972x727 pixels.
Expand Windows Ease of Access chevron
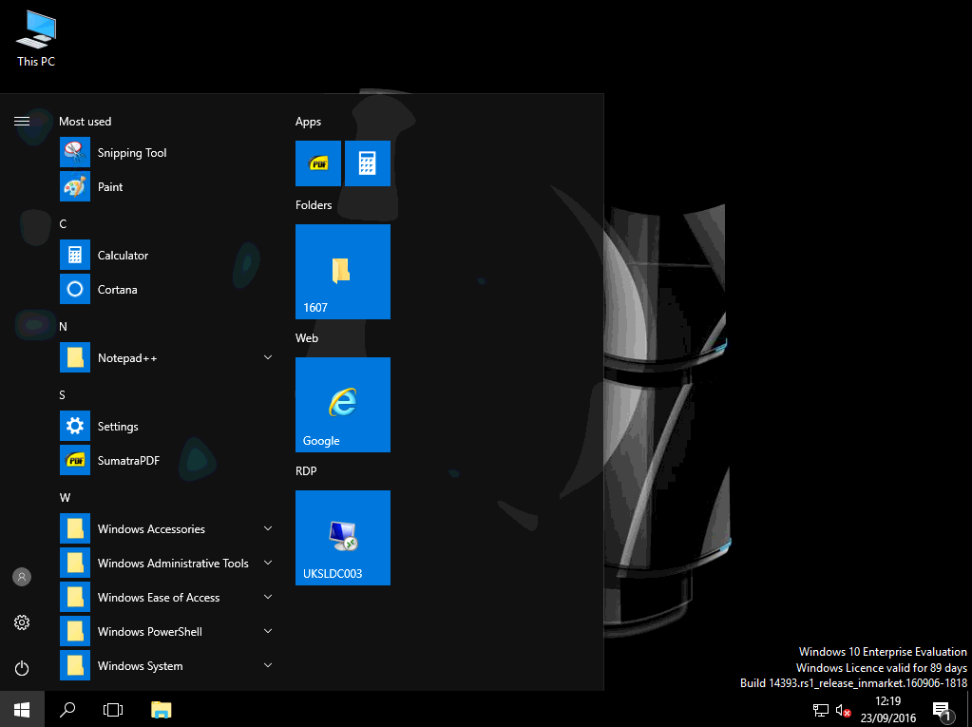(268, 597)
